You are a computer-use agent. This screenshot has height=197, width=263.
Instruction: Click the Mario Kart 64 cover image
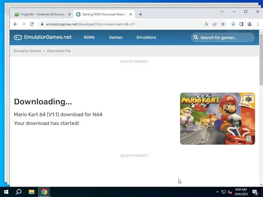[x=217, y=119]
